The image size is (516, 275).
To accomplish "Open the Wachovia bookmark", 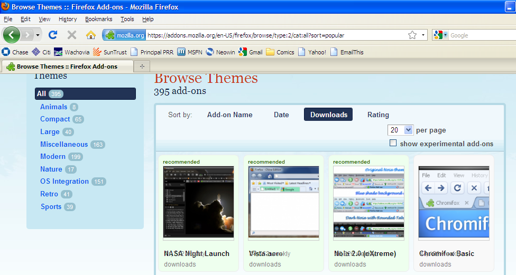I will tap(71, 52).
